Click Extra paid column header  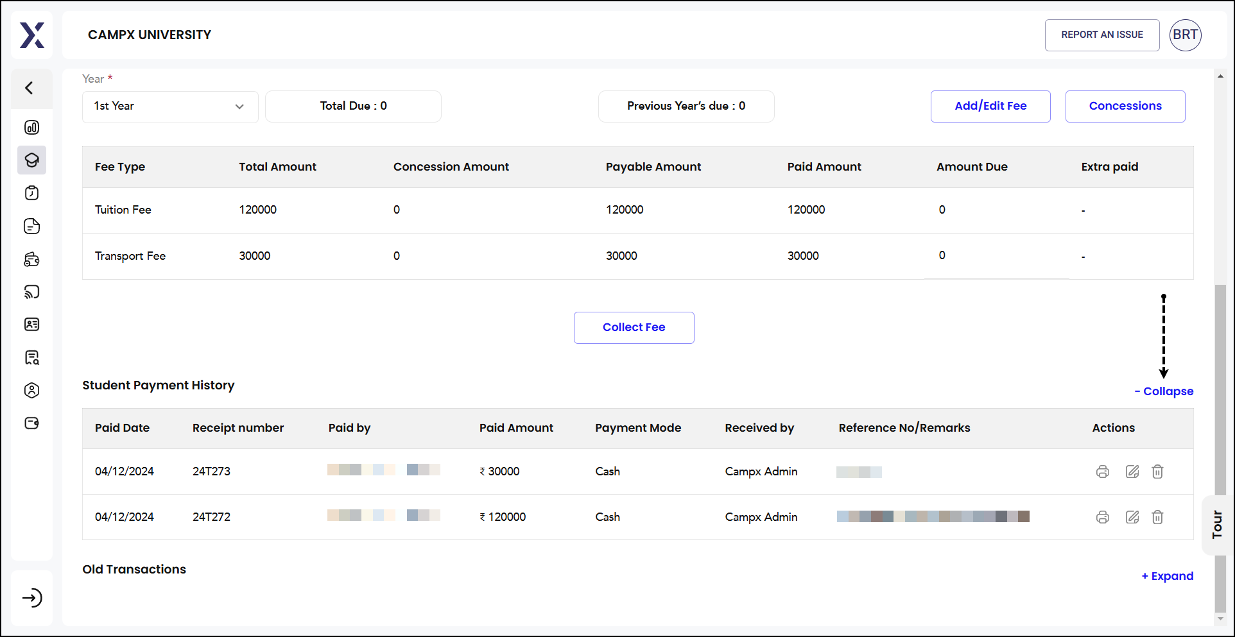click(1110, 167)
